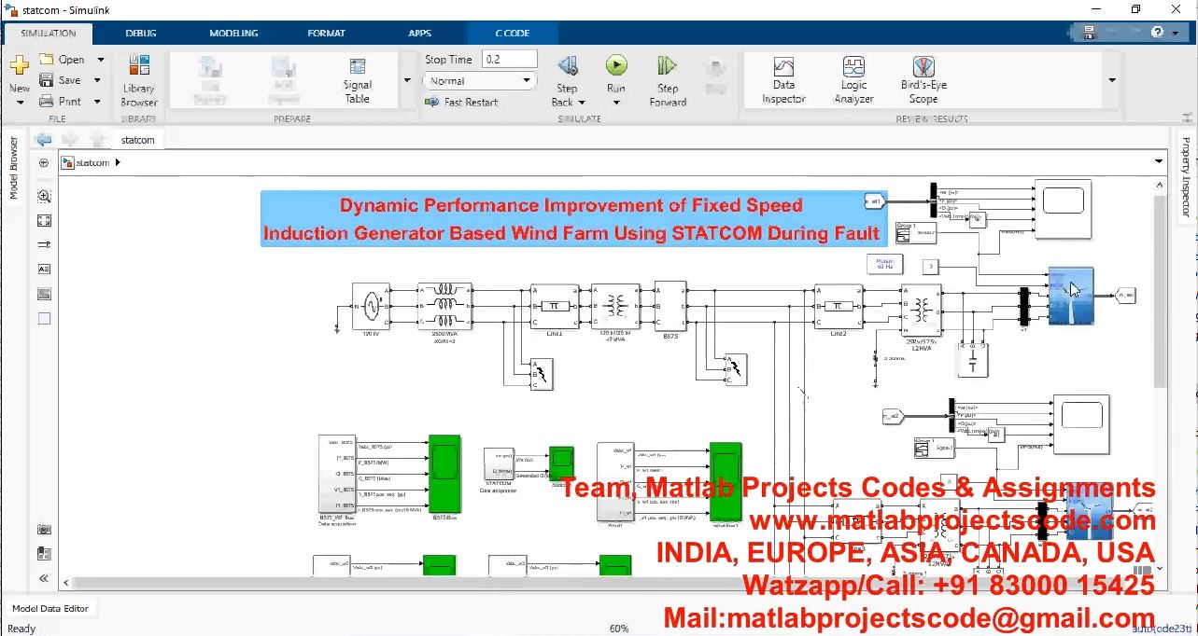Open the Bird's-Eye Scope
The width and height of the screenshot is (1198, 636).
[923, 80]
